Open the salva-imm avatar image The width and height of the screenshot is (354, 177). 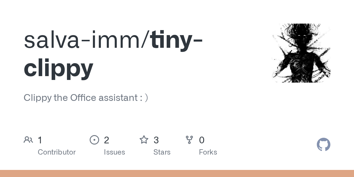coord(301,53)
